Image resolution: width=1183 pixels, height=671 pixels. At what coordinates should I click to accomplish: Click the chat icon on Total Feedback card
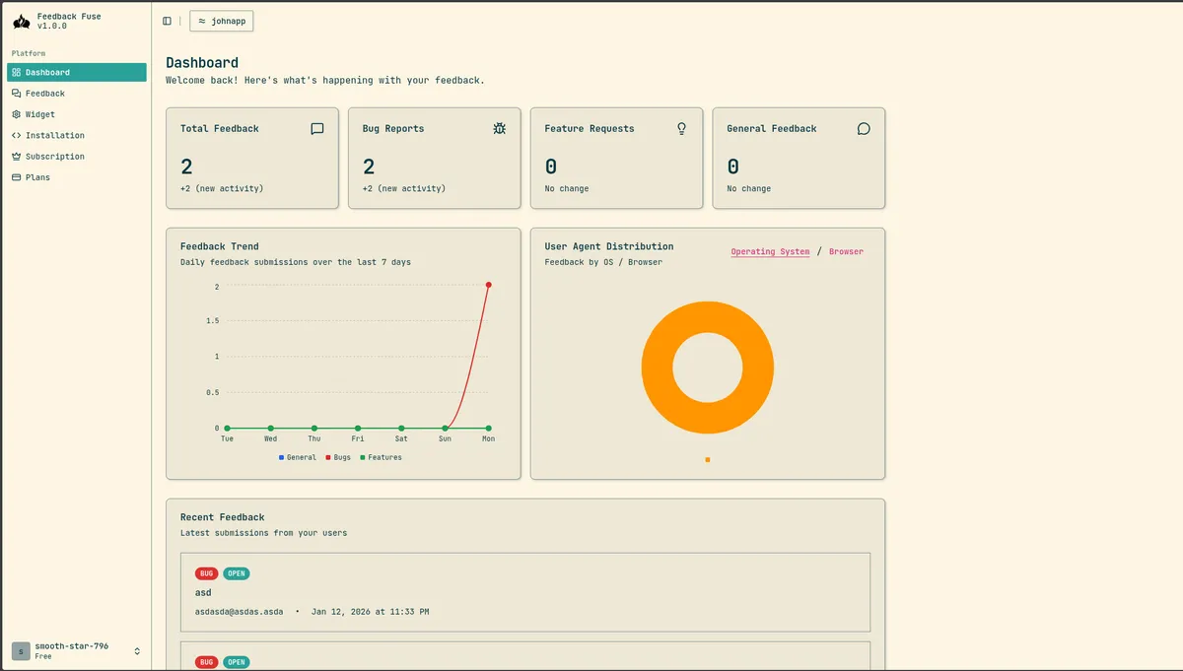pyautogui.click(x=317, y=129)
